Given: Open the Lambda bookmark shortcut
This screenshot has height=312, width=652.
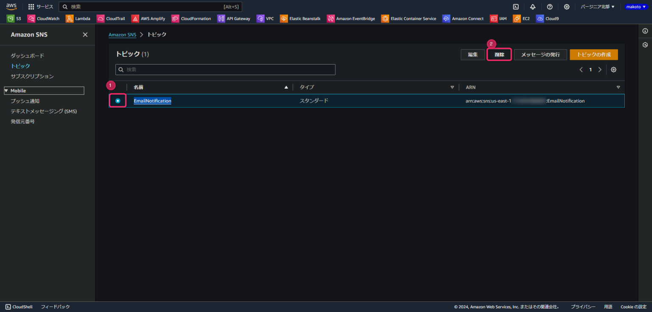Looking at the screenshot, I should (78, 19).
